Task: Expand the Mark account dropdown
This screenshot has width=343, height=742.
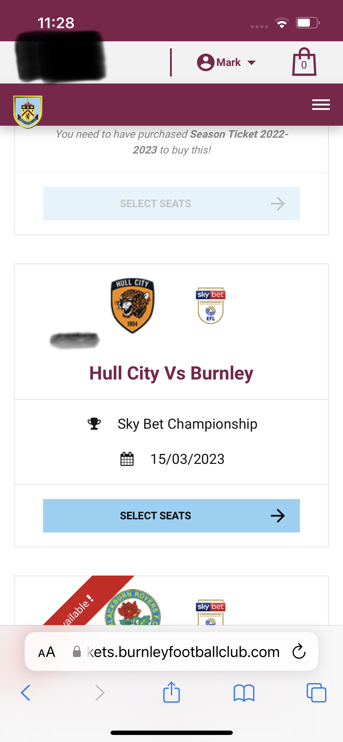Action: [x=252, y=62]
